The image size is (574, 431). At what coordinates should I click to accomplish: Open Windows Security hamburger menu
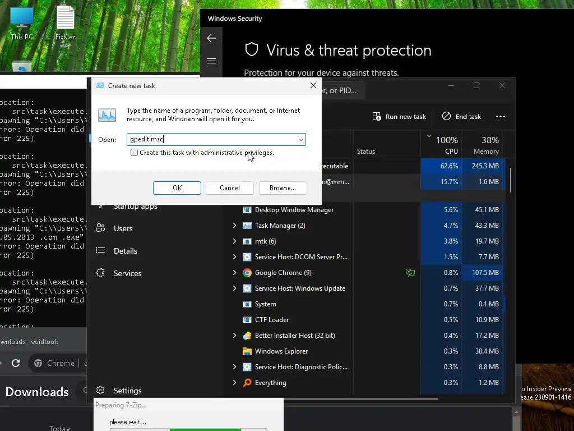tap(211, 61)
